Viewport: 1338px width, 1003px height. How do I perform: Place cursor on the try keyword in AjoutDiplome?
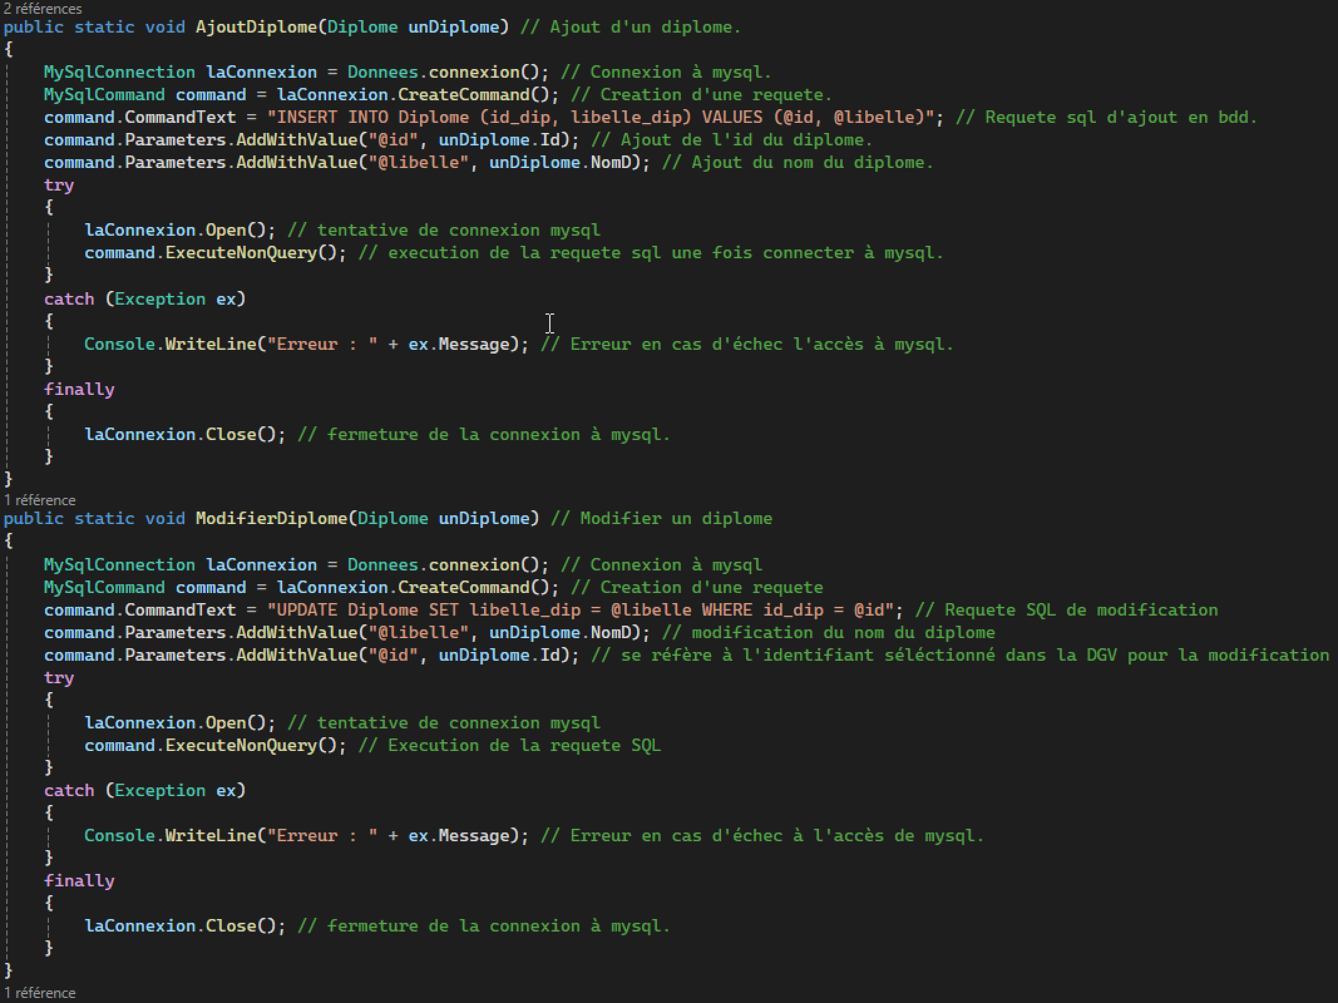tap(59, 185)
